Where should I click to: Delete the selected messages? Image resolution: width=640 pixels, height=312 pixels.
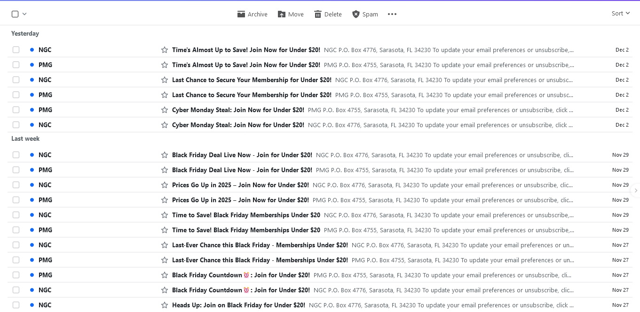[x=328, y=14]
